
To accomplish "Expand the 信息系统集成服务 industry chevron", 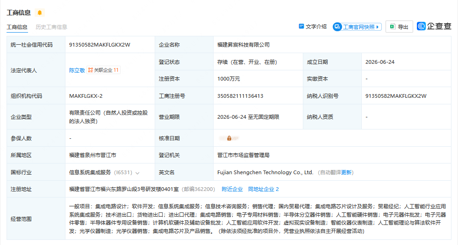I will click(137, 173).
